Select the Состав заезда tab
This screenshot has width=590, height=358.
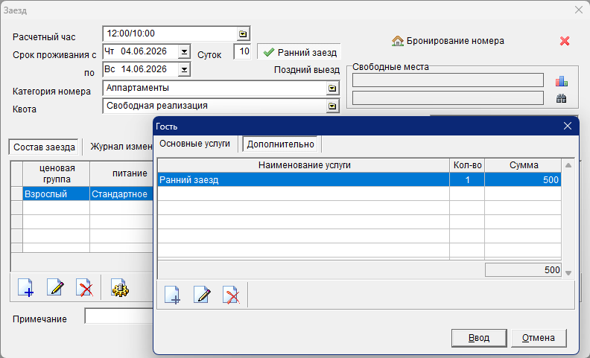[44, 147]
